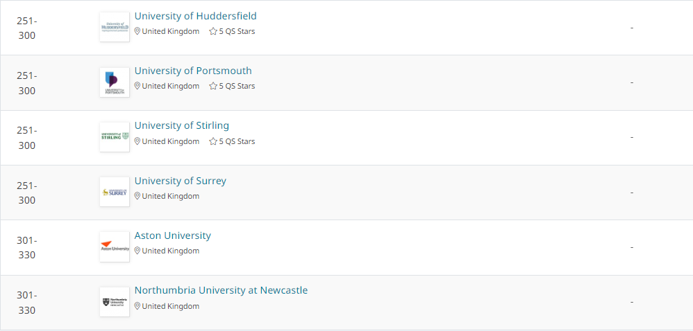Click the University of Surrey logo
Screen dimensions: 693x331
(115, 192)
